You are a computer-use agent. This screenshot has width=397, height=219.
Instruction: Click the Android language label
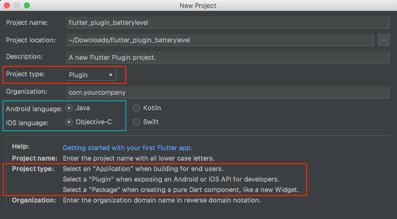point(34,108)
